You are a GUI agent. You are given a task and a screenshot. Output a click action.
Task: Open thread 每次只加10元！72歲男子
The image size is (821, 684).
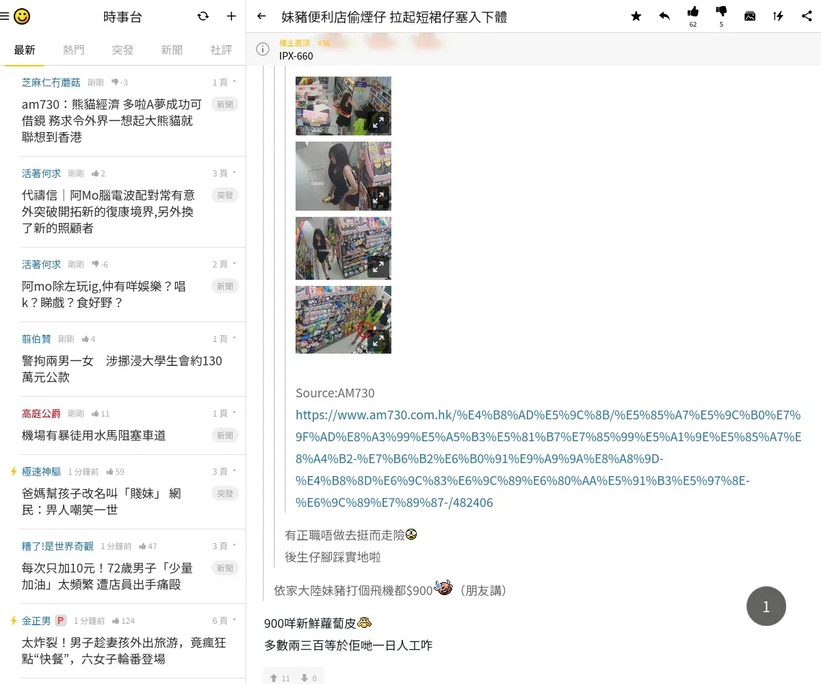pos(107,576)
